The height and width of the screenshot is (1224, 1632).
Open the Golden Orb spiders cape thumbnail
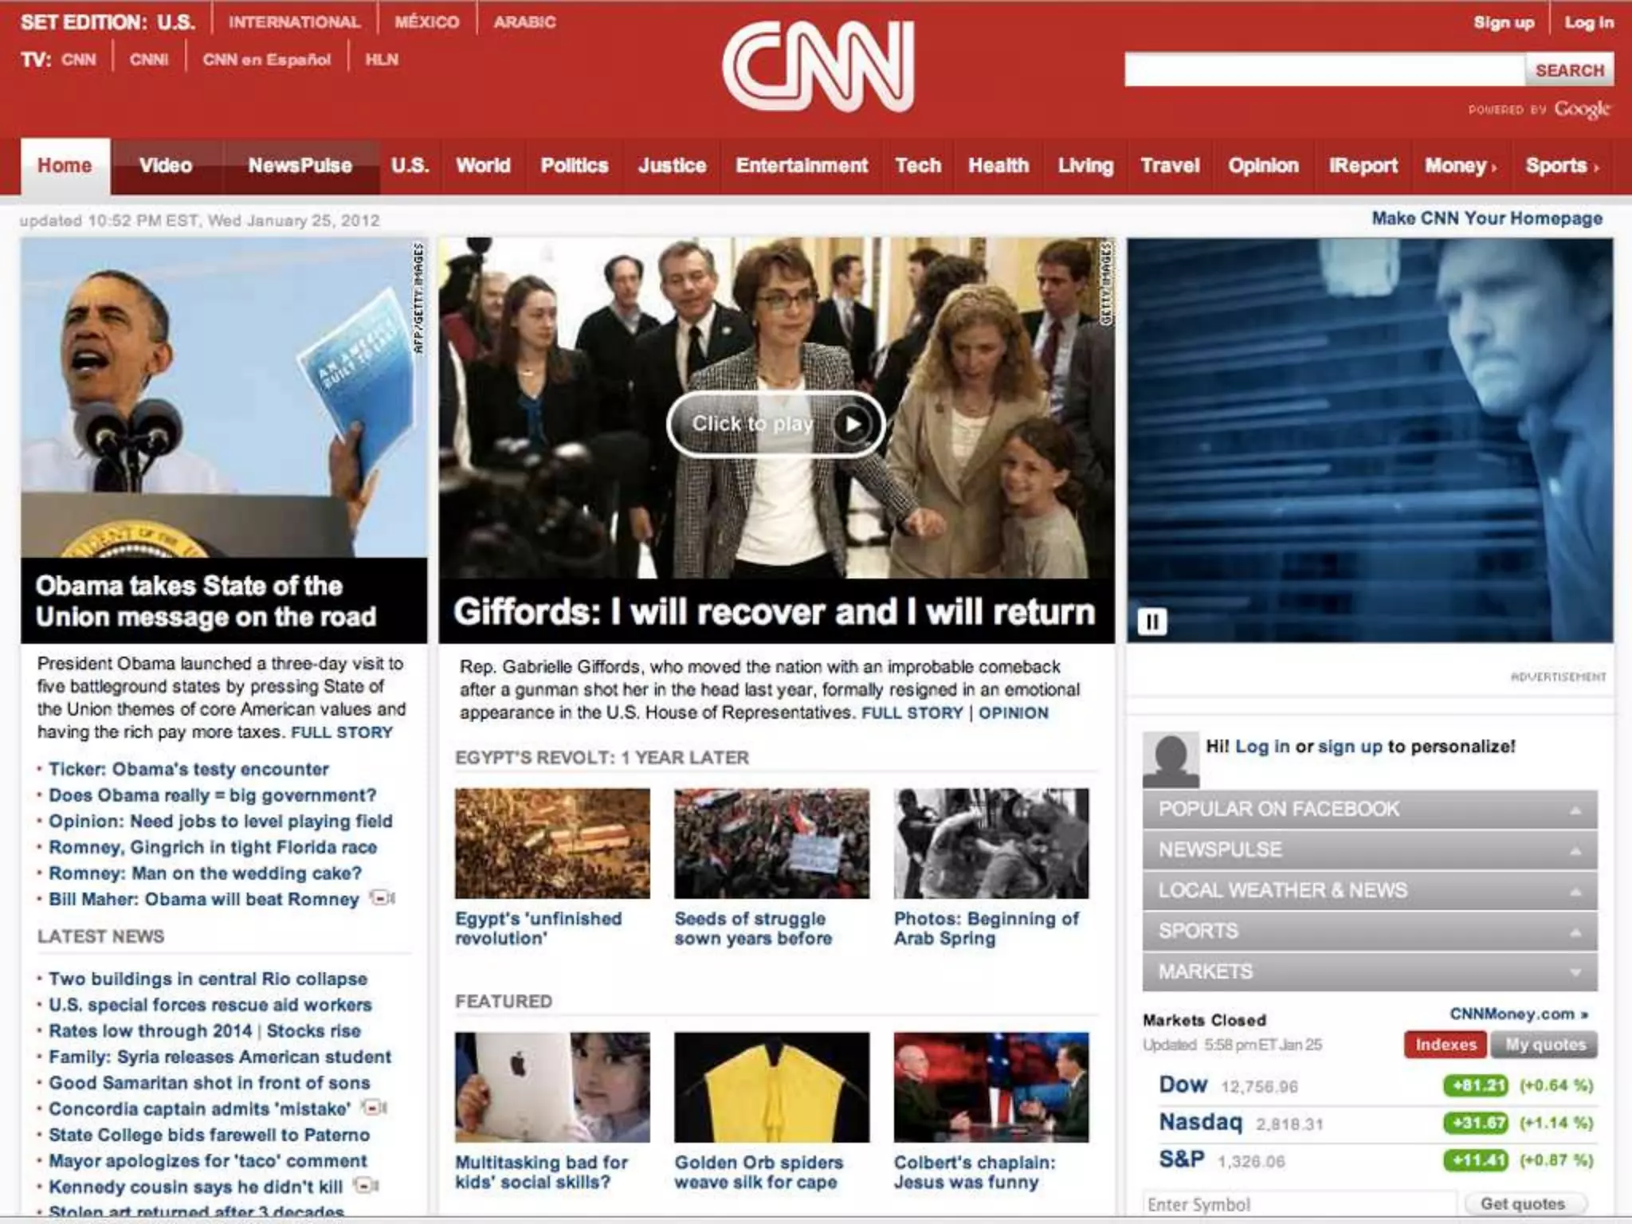click(771, 1087)
